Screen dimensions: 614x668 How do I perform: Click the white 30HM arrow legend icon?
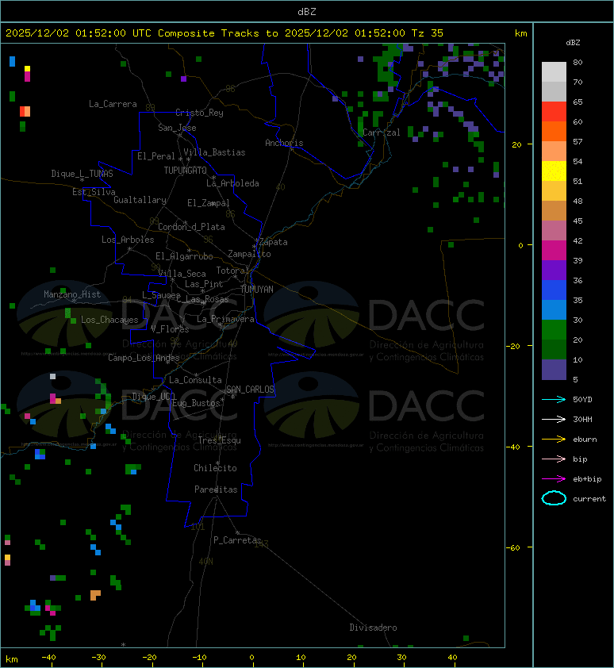coord(554,419)
